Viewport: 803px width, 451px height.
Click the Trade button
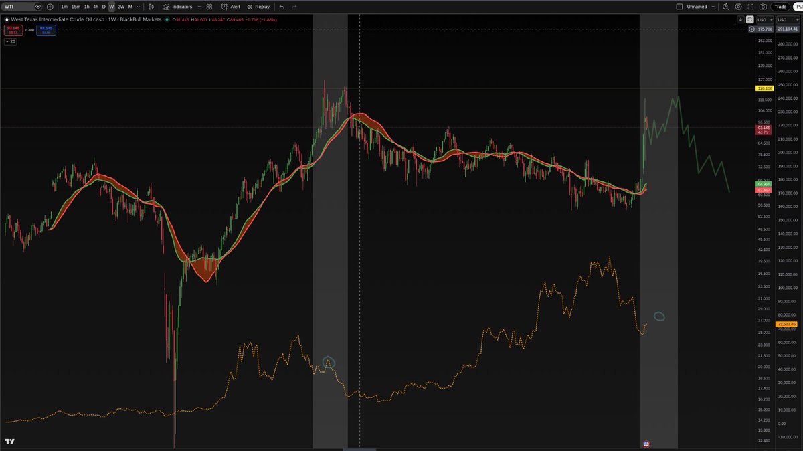[x=780, y=7]
